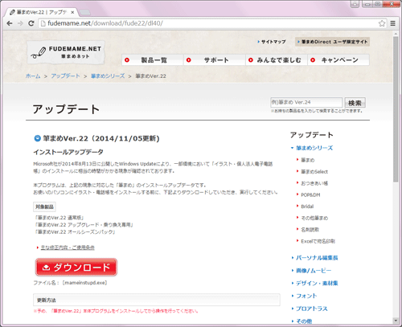Screen dimensions: 402x327
Task: Click the red ダウンロード button
Action: tap(76, 267)
